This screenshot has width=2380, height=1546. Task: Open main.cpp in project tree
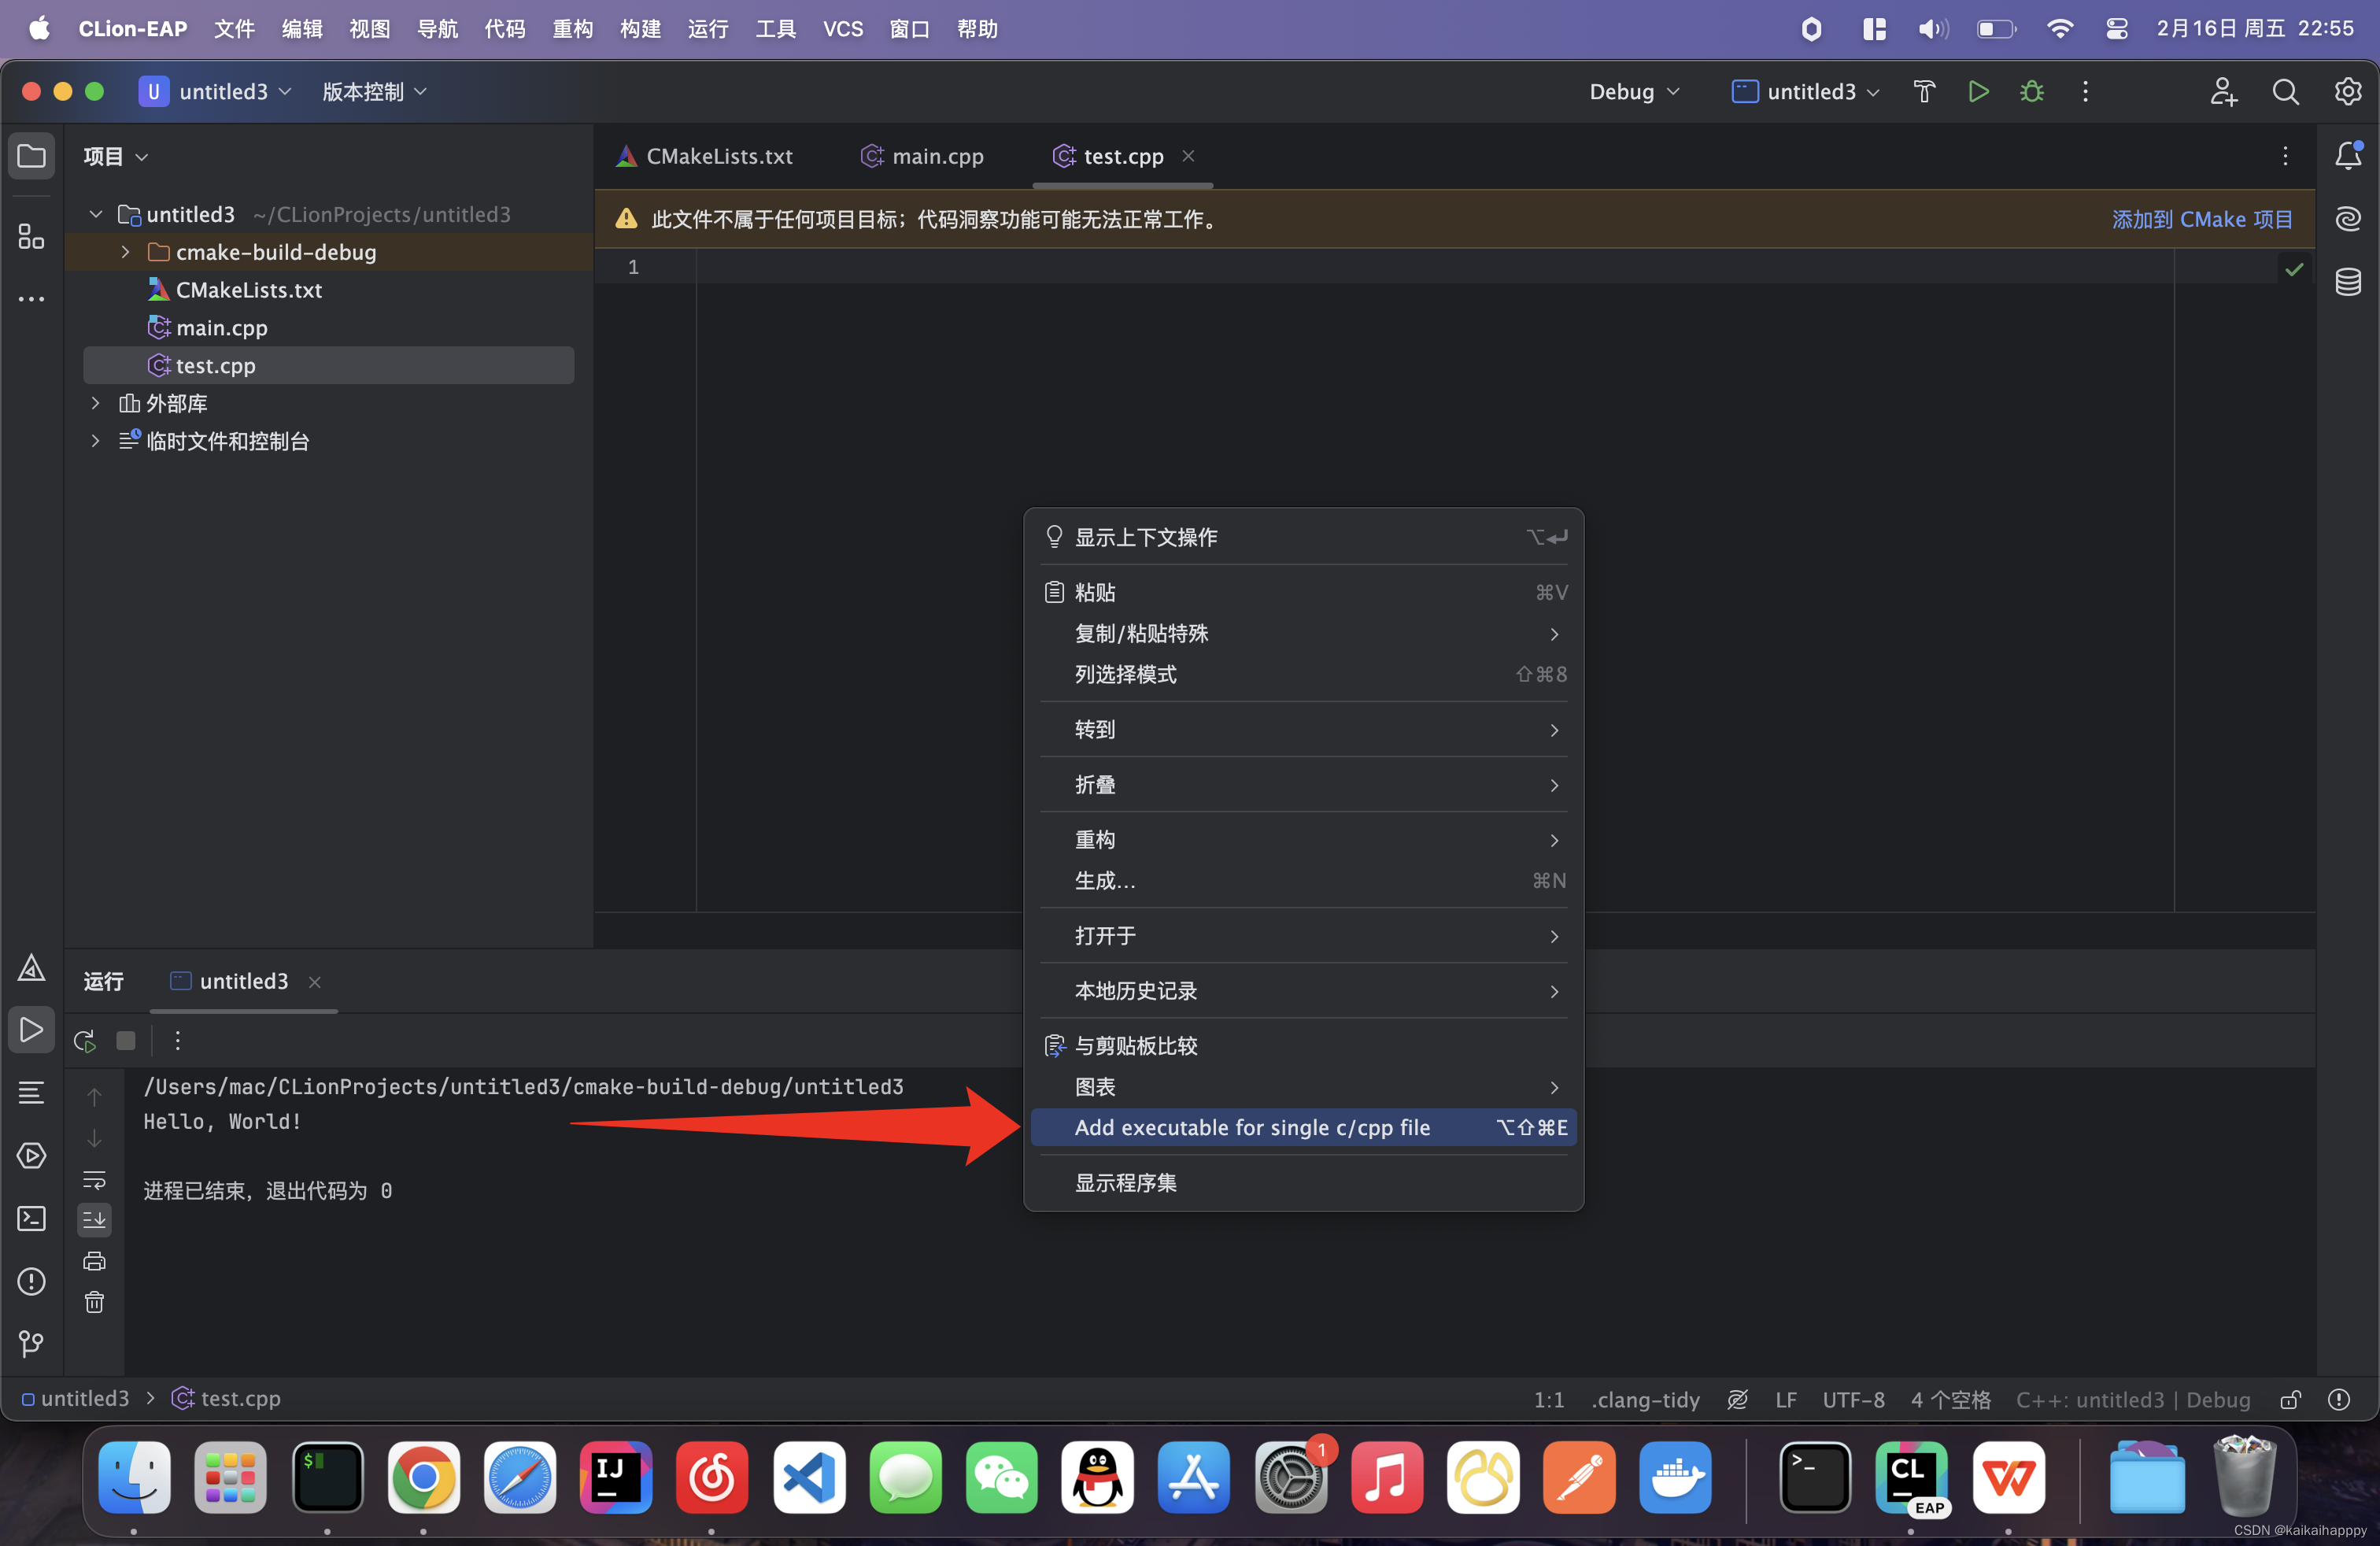tap(221, 328)
